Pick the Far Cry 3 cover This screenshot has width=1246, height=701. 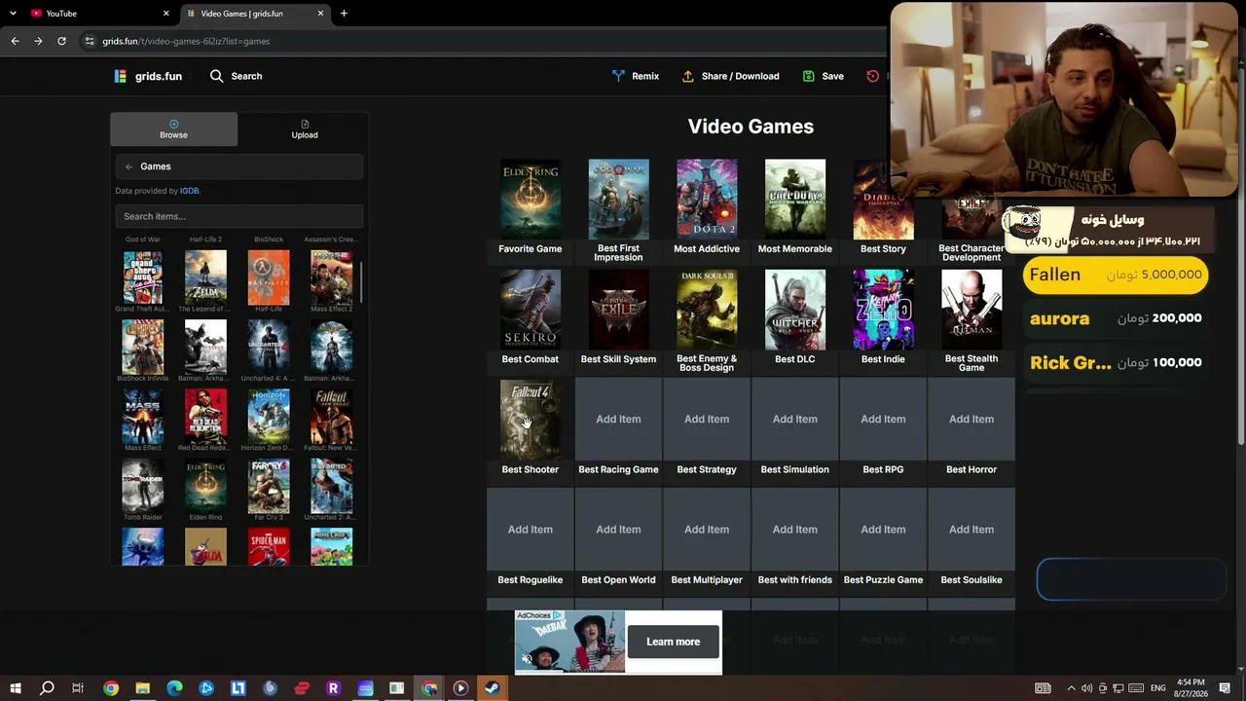(x=269, y=486)
